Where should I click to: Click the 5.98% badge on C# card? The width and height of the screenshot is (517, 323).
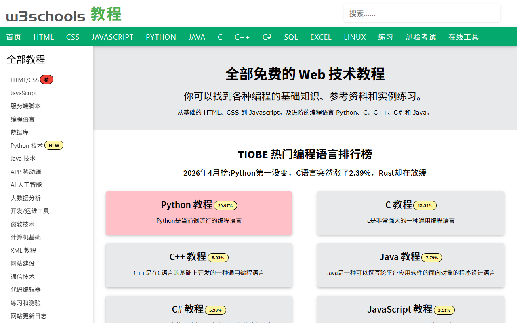215,310
